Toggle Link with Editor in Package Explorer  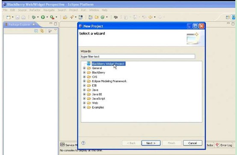pyautogui.click(x=42, y=31)
